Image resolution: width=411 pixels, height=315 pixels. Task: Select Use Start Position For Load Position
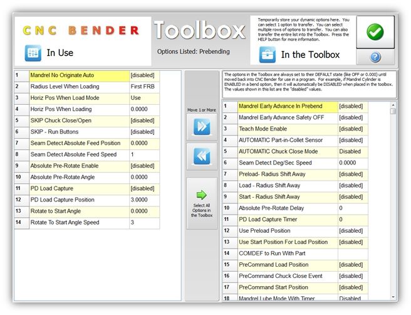point(296,242)
